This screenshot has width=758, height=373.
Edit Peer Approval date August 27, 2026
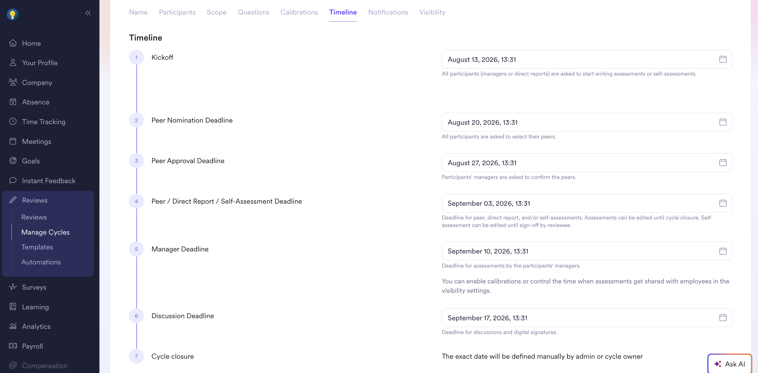click(587, 163)
